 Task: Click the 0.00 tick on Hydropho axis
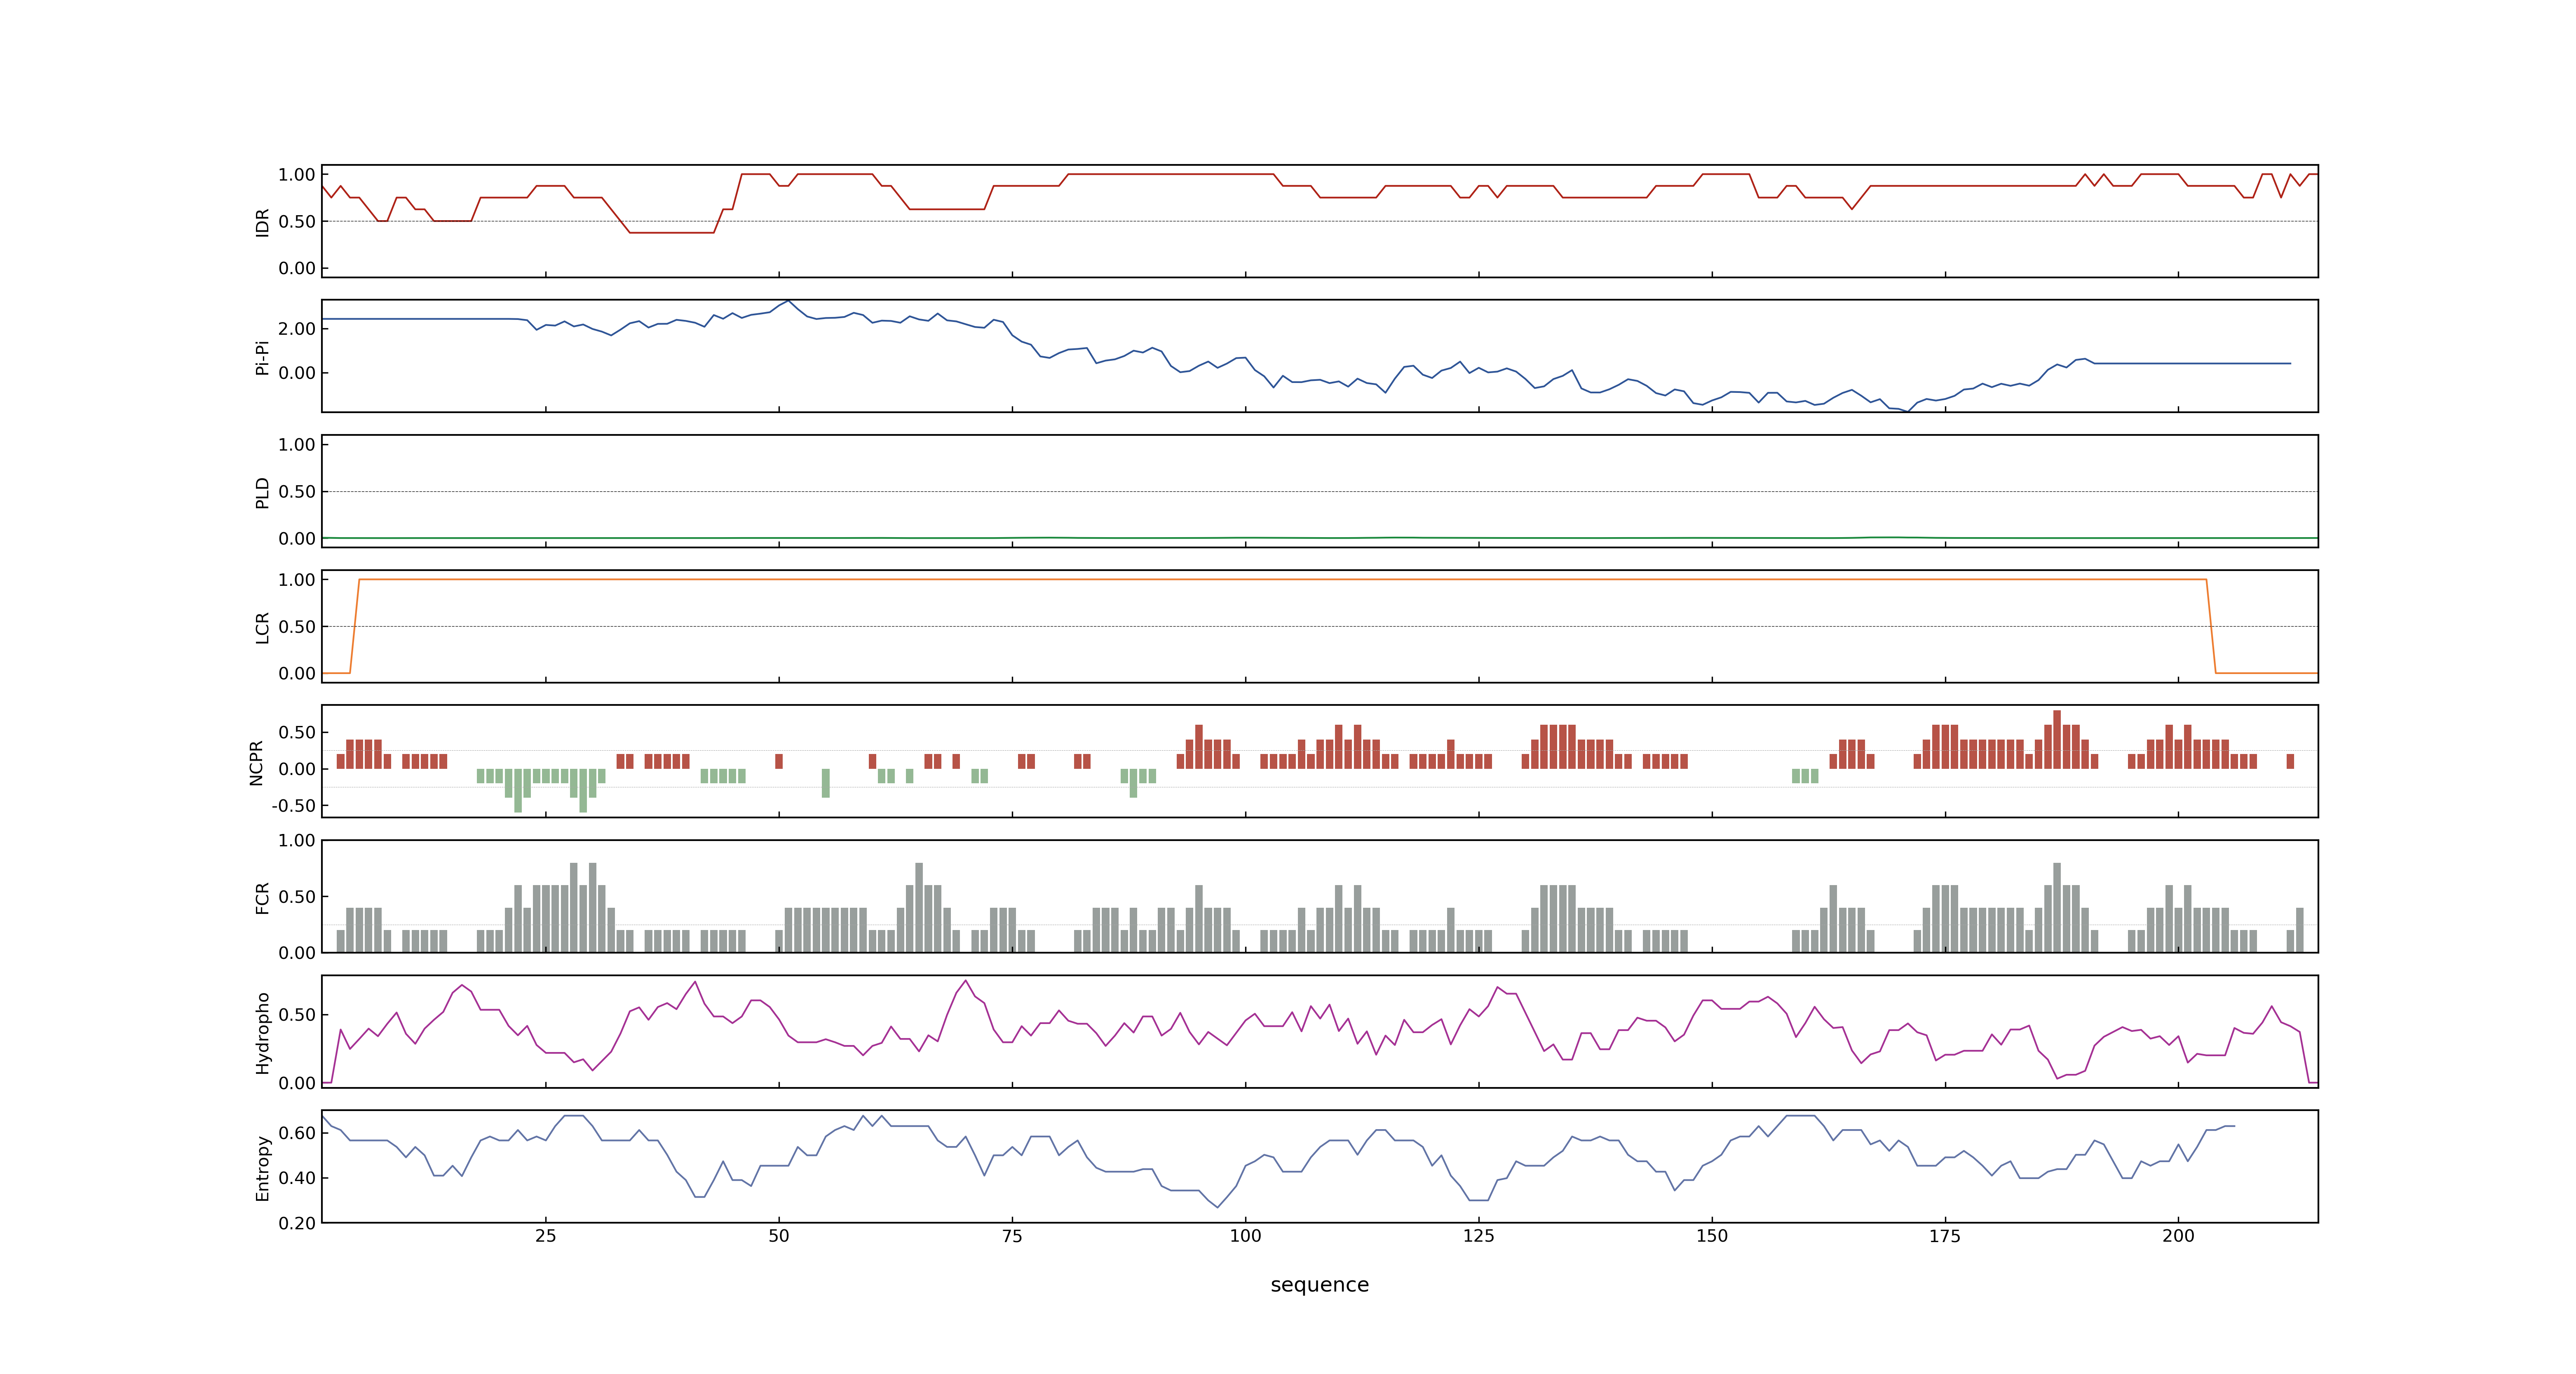(x=297, y=1083)
